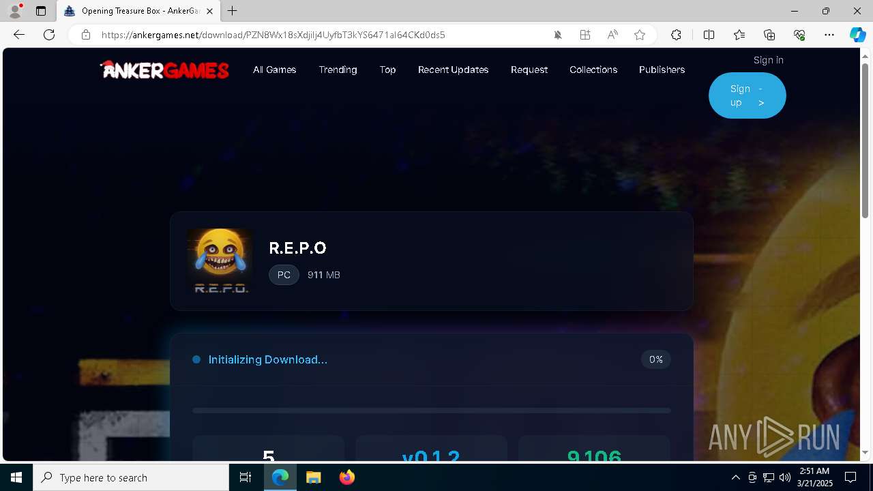Open the volume control icon
Image resolution: width=873 pixels, height=491 pixels.
point(785,477)
